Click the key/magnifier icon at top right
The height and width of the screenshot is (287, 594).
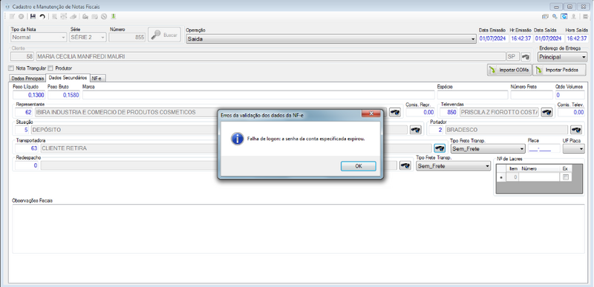(555, 16)
